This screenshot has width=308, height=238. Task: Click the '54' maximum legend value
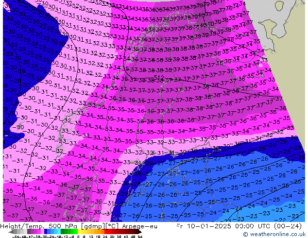[x=140, y=237]
